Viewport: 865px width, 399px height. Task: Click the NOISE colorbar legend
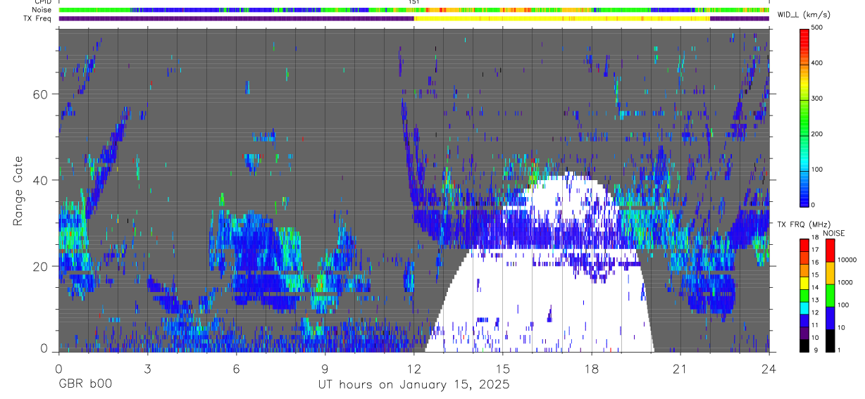click(x=830, y=296)
